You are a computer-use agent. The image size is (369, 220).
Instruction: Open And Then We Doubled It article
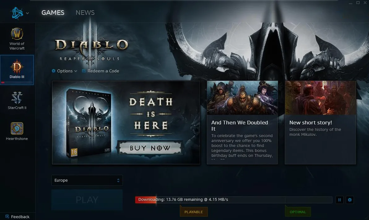click(242, 122)
